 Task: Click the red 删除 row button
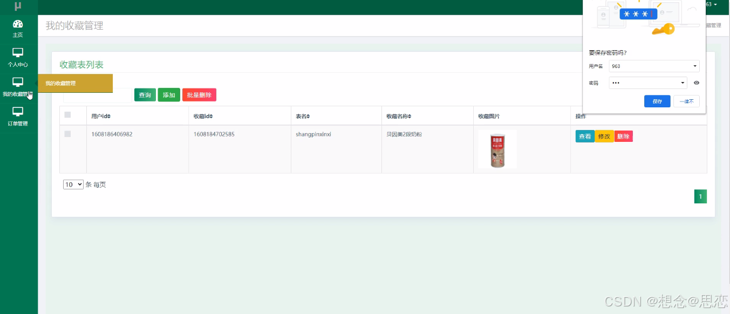point(623,136)
